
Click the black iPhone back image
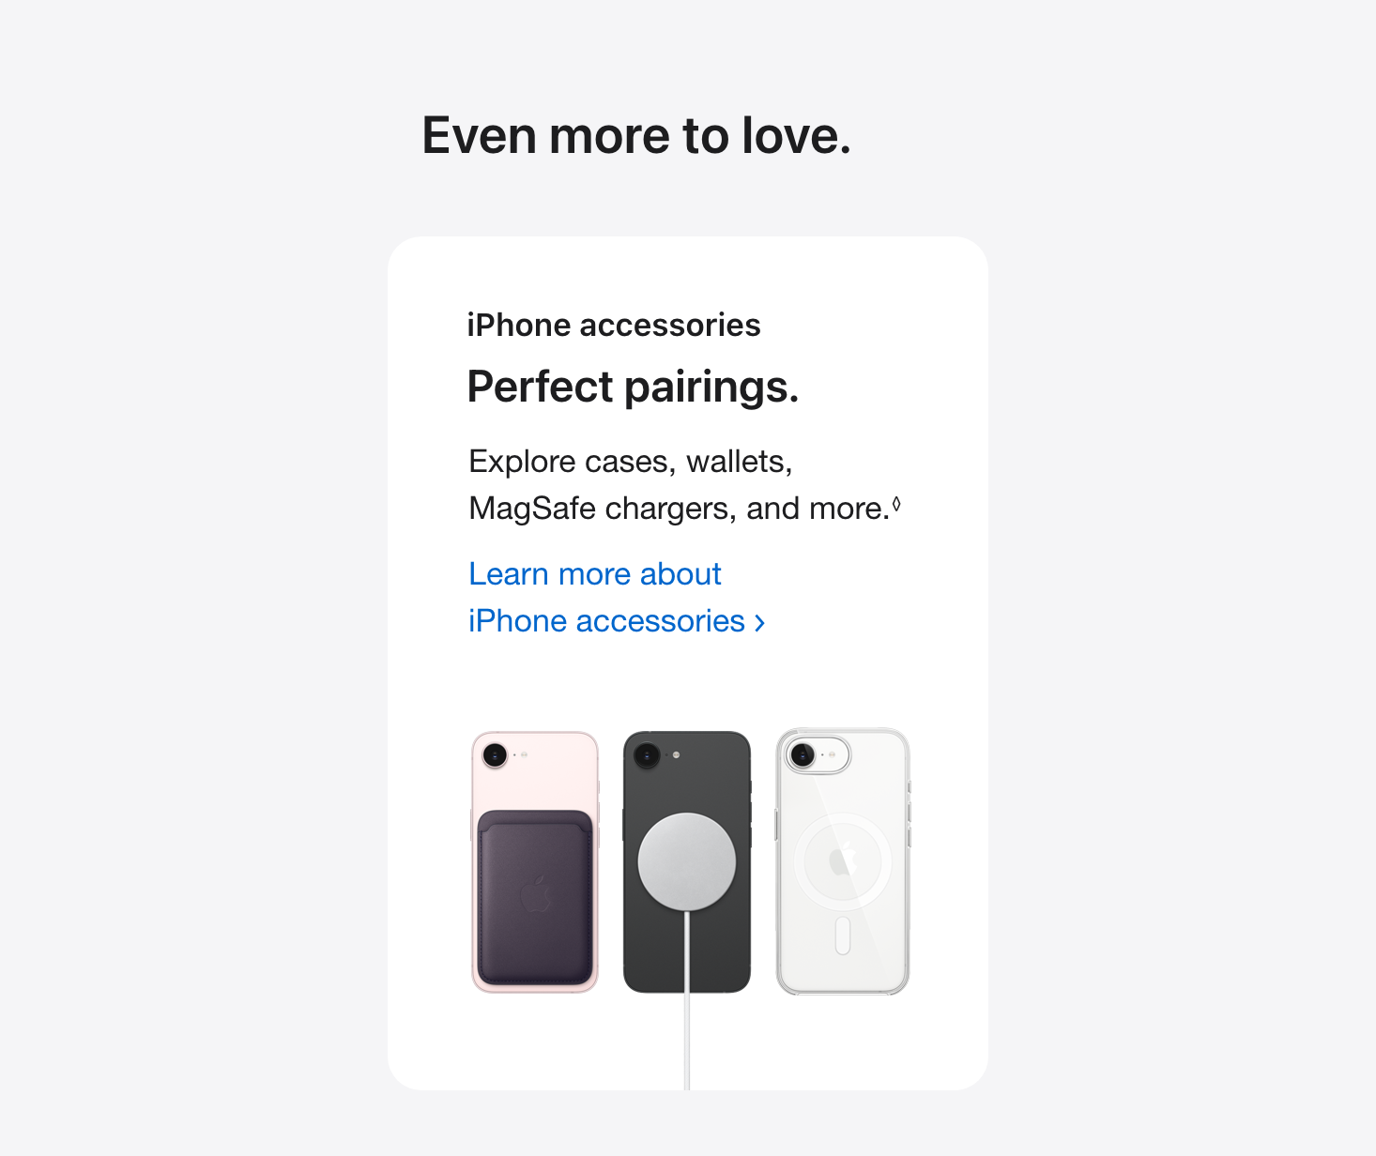click(687, 861)
